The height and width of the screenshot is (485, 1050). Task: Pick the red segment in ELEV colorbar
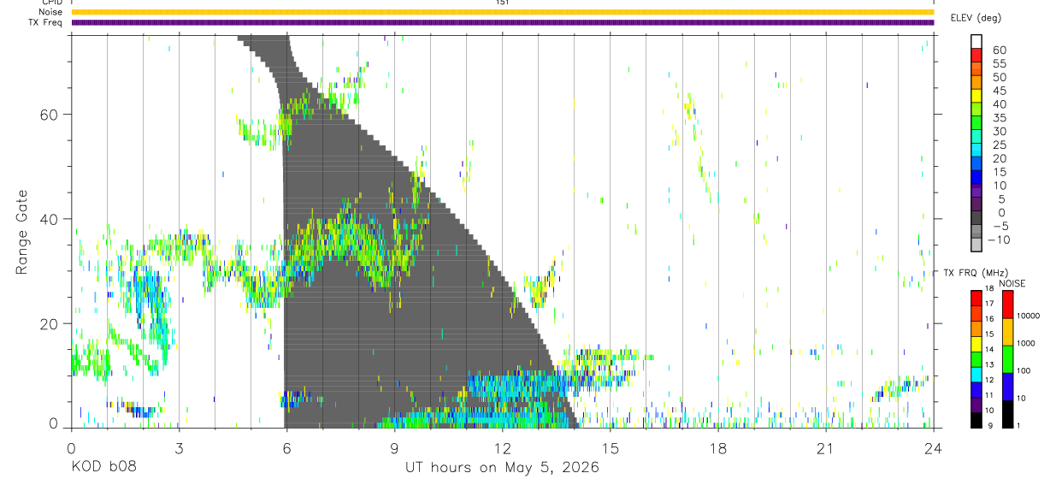pos(976,55)
